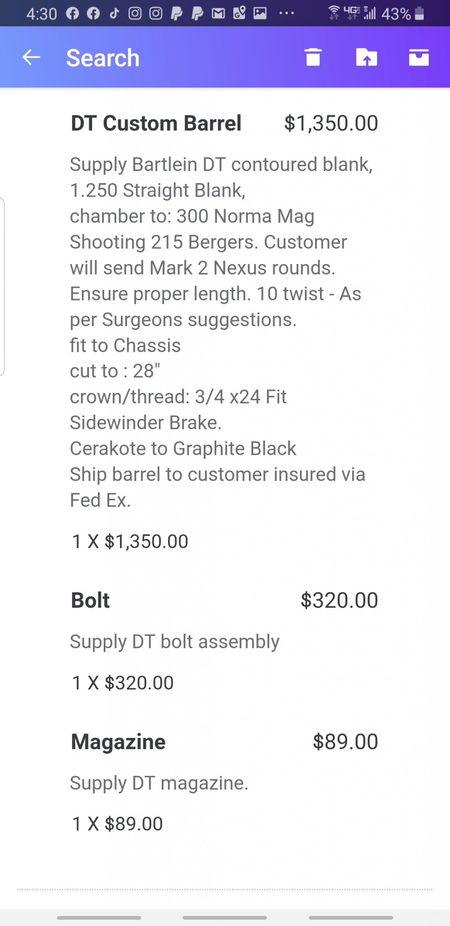Tap the Search title in header
The width and height of the screenshot is (450, 926).
click(103, 58)
